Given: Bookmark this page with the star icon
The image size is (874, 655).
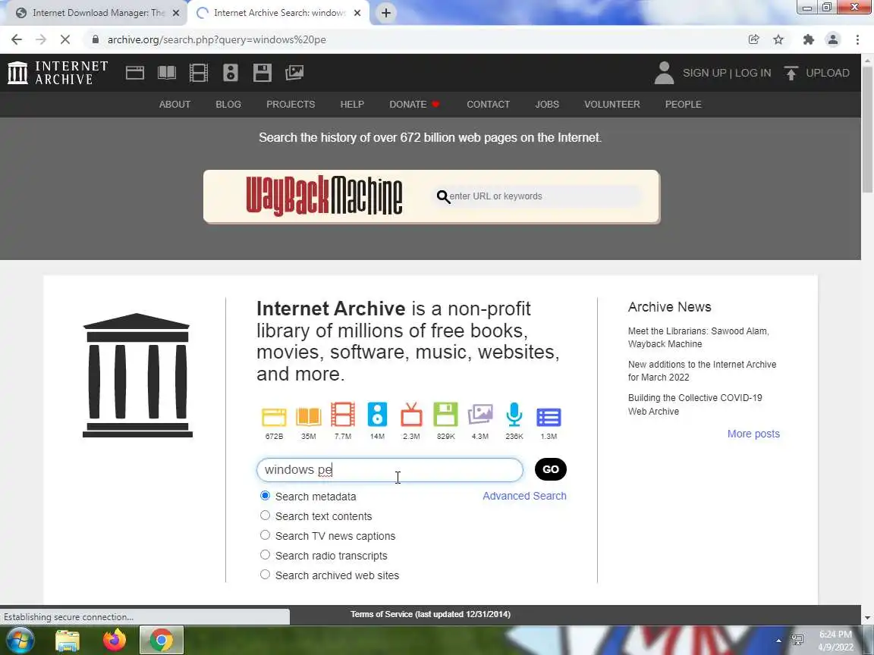Looking at the screenshot, I should [778, 39].
